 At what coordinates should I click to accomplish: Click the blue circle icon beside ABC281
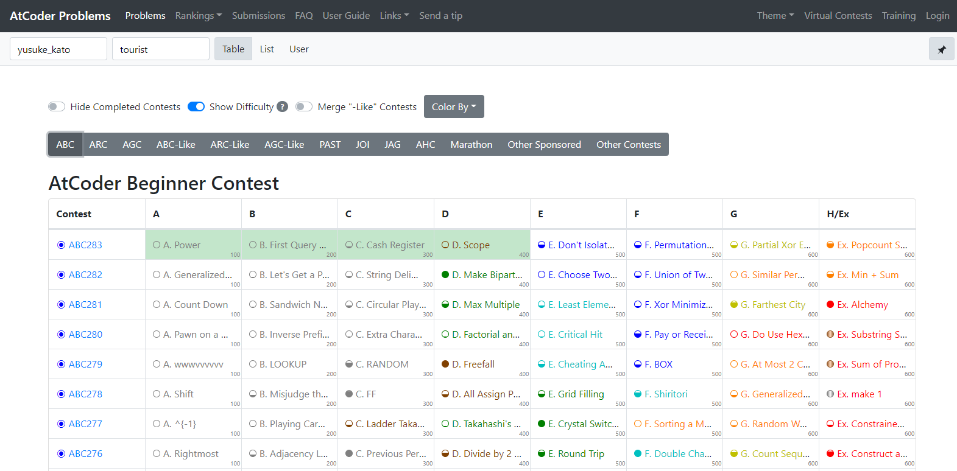(x=61, y=304)
